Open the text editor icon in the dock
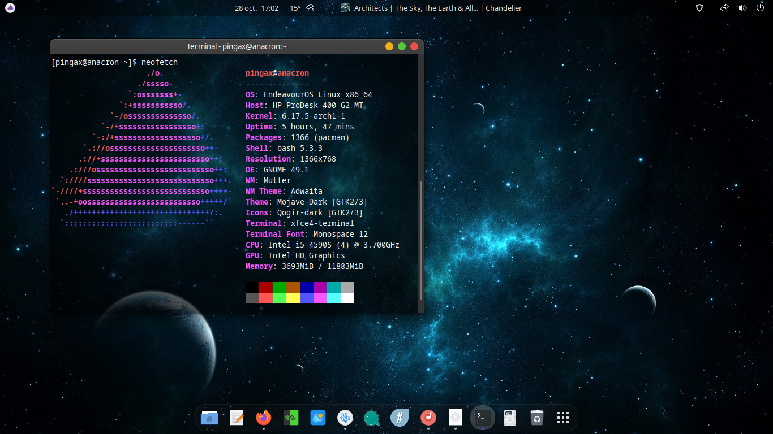 [x=237, y=418]
